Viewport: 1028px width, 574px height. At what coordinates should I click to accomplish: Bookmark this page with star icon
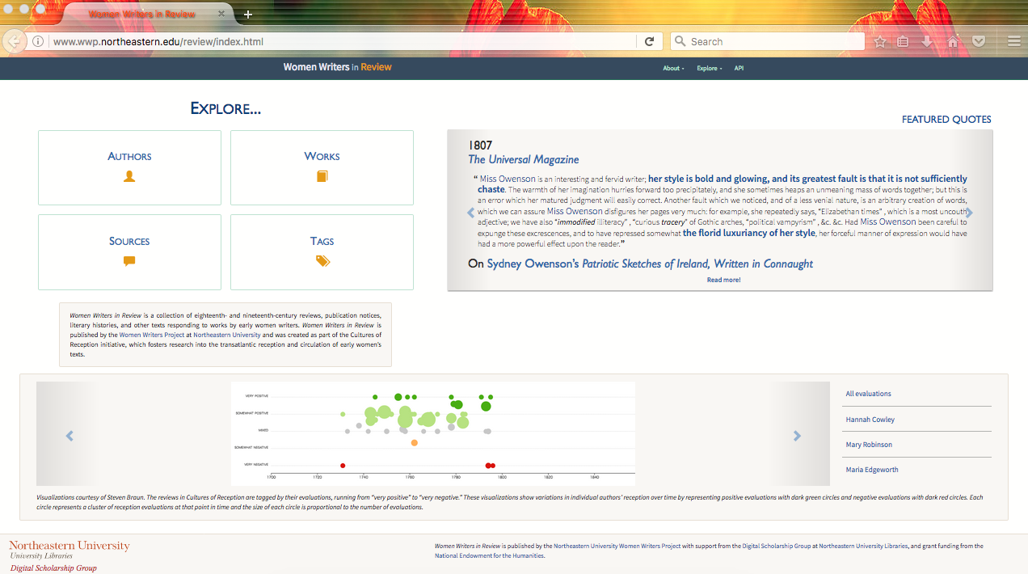pos(880,41)
